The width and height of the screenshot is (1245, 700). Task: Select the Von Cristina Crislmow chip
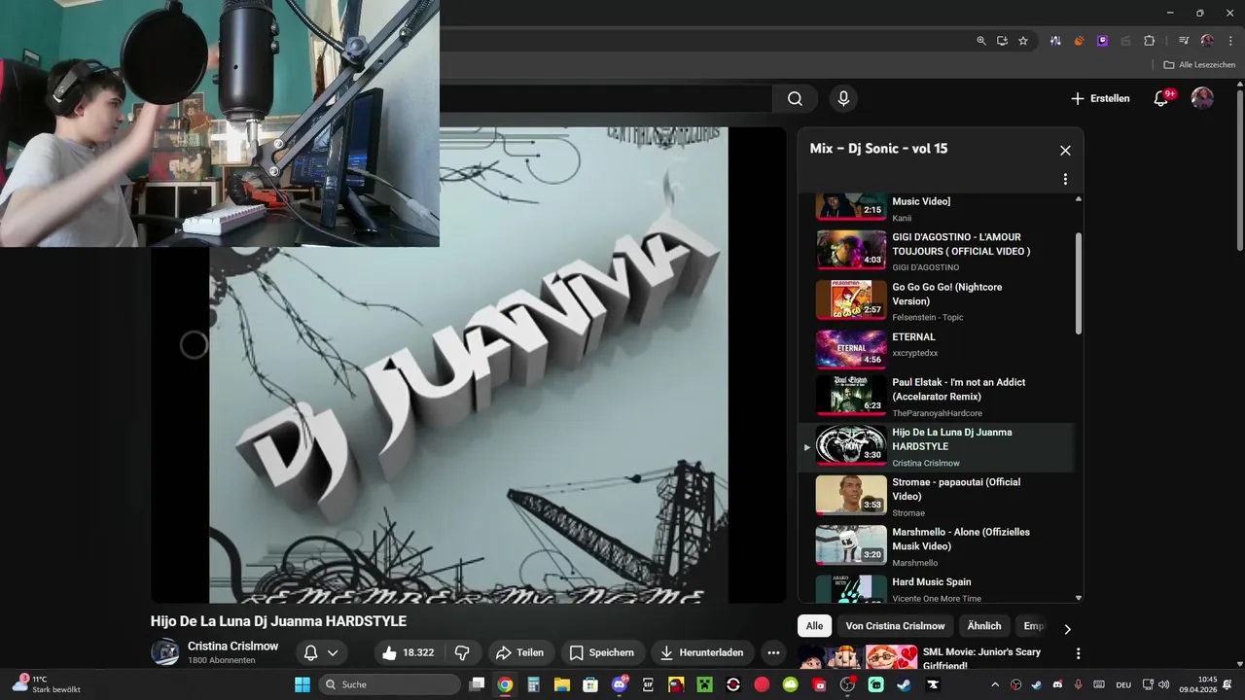[895, 626]
